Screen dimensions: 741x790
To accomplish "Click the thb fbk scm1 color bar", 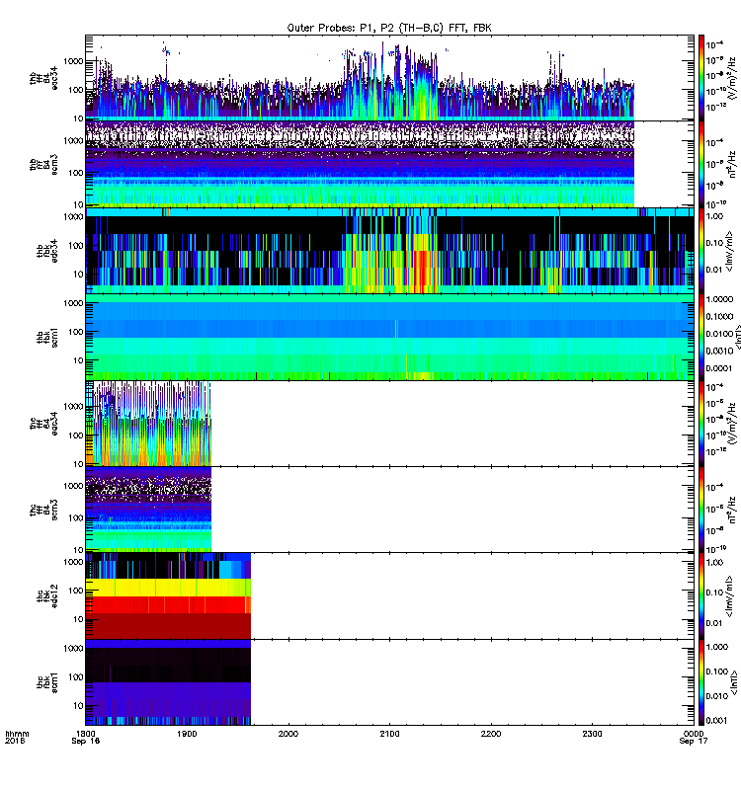I will click(x=701, y=337).
